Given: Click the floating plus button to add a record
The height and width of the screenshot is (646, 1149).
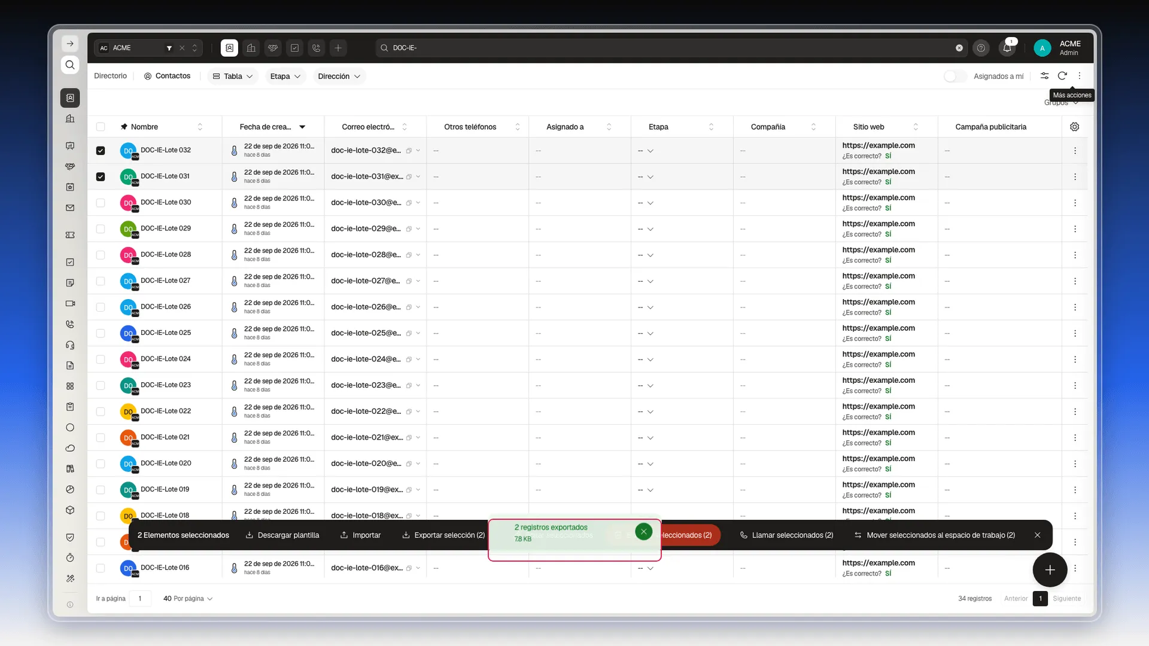Looking at the screenshot, I should point(1050,570).
